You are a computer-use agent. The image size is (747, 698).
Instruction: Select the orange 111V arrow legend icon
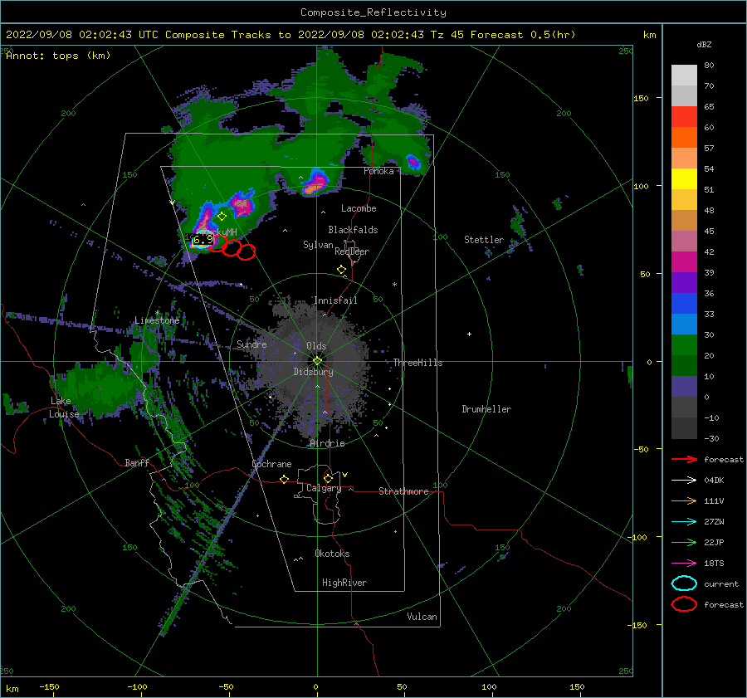click(684, 500)
